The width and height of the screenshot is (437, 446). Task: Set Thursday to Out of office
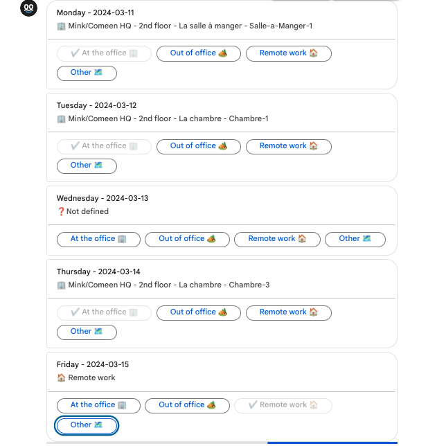199,312
